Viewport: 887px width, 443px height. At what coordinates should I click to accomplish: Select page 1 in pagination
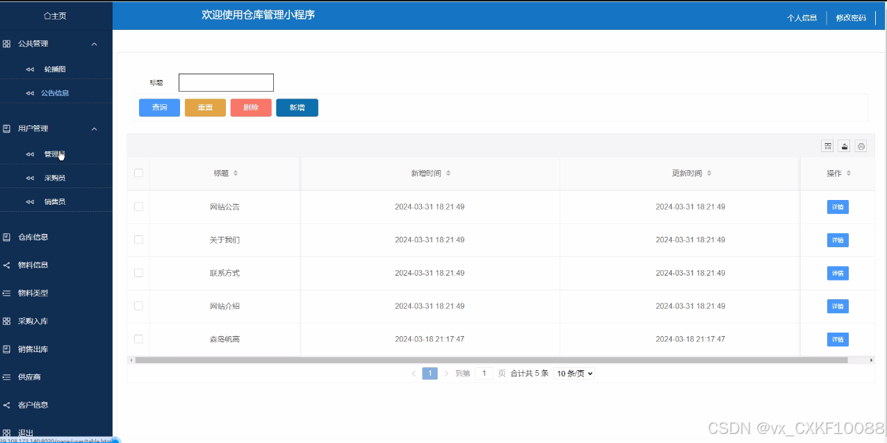point(430,374)
